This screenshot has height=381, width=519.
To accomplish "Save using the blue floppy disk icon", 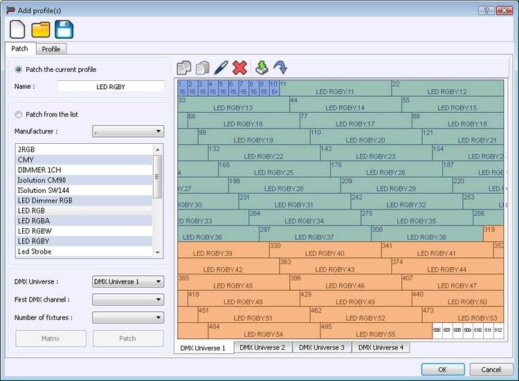I will [x=64, y=30].
